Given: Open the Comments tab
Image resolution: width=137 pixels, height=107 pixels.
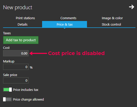Looking at the screenshot, I should coord(68,18).
